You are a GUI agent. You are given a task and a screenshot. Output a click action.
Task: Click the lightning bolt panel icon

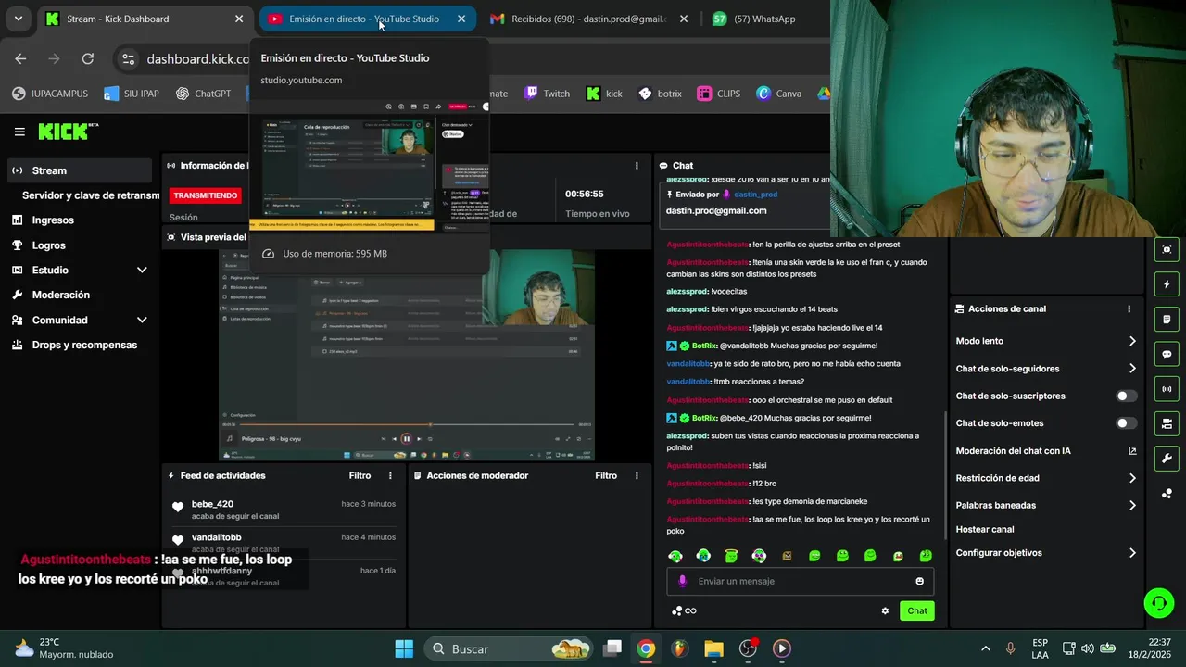click(1167, 284)
